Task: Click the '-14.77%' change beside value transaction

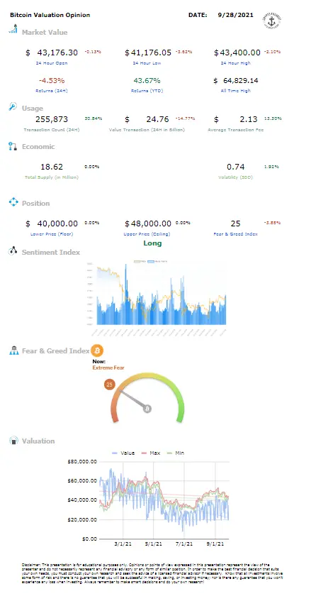Action: pos(186,118)
